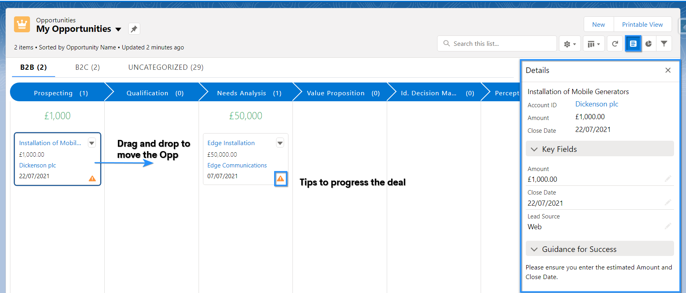Open the display-as view switcher

(594, 44)
